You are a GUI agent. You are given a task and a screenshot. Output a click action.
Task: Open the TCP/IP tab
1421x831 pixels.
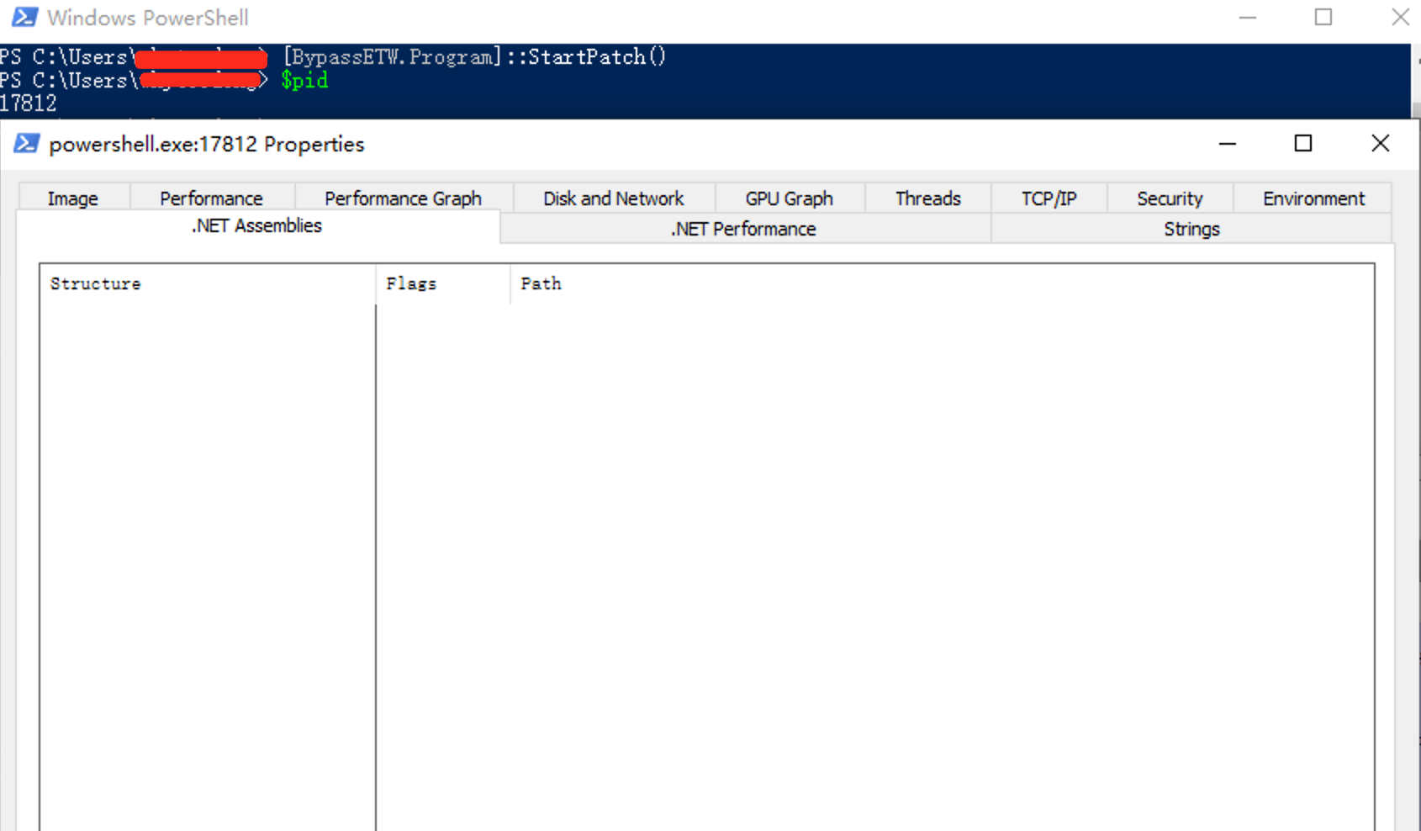[x=1049, y=198]
